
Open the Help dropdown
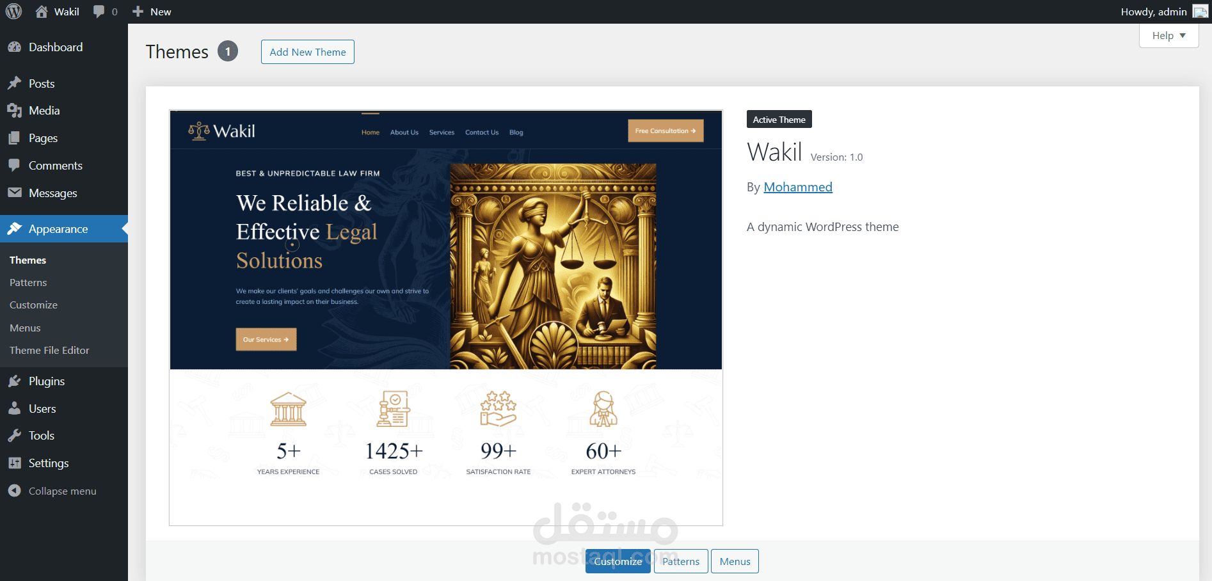pyautogui.click(x=1168, y=36)
